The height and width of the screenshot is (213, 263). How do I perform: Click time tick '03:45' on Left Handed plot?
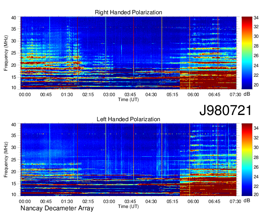pyautogui.click(x=130, y=201)
